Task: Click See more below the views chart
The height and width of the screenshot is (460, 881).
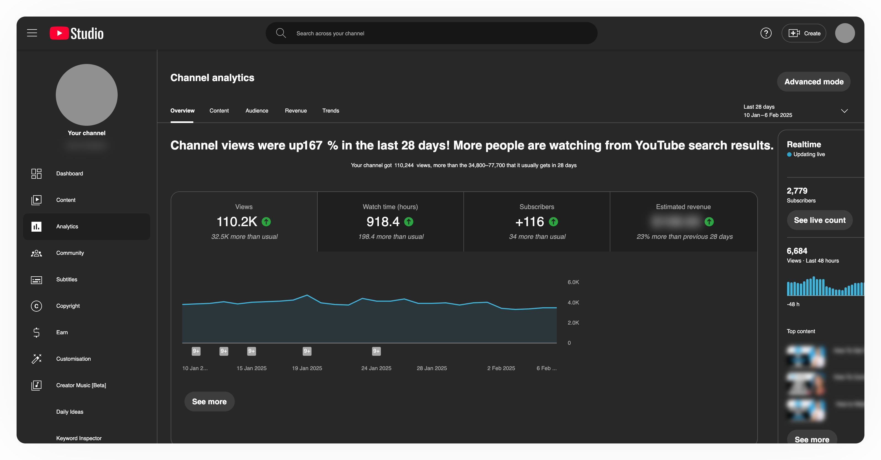Action: coord(209,402)
